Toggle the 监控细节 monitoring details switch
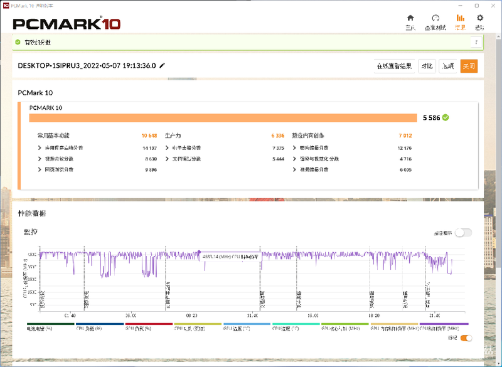 464,233
